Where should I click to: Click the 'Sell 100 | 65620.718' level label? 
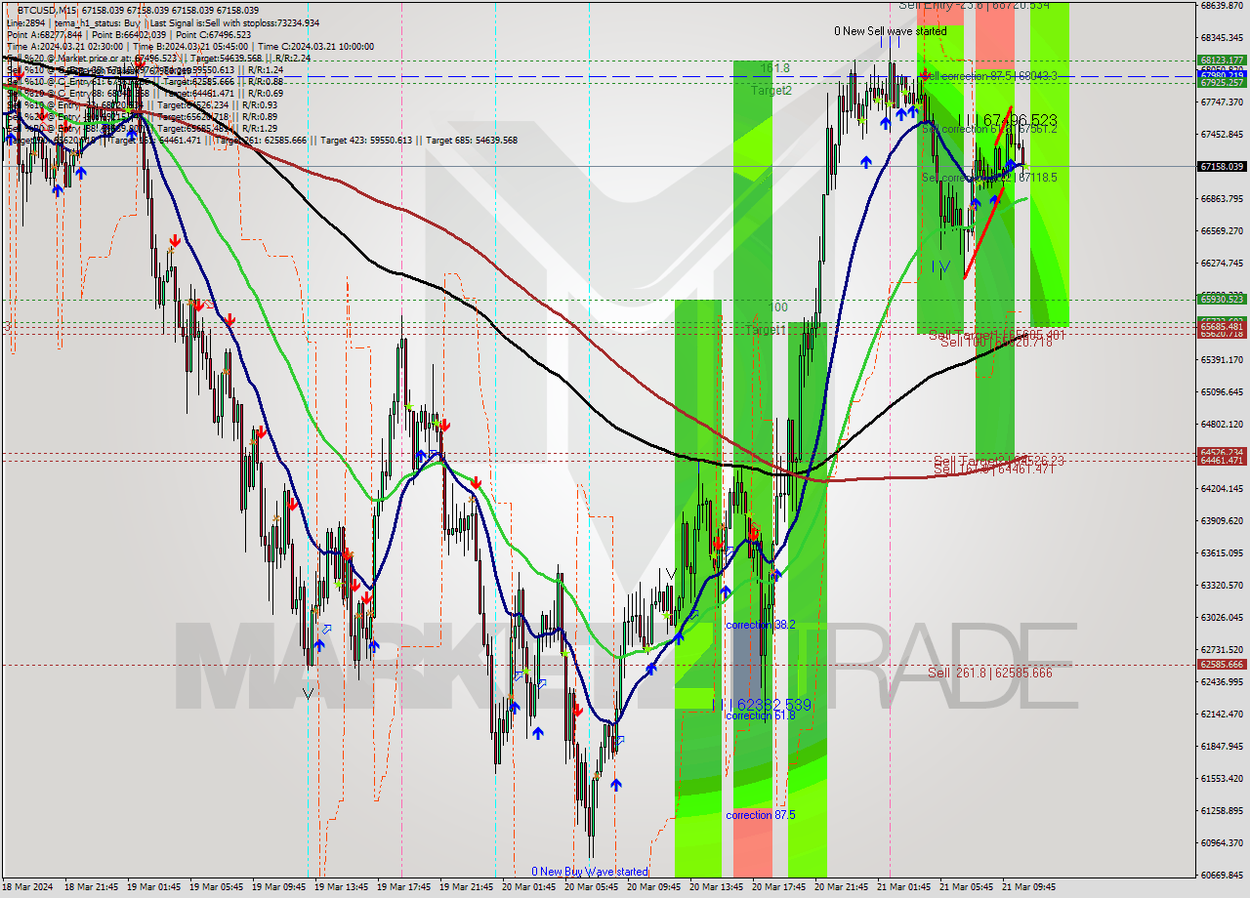pyautogui.click(x=996, y=342)
